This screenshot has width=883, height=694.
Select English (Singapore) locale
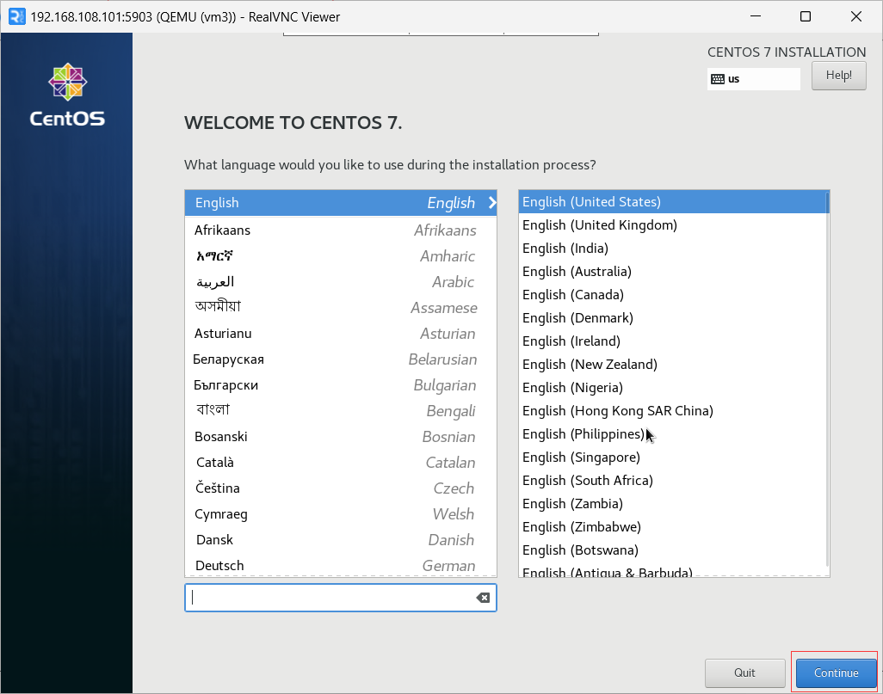(x=672, y=457)
